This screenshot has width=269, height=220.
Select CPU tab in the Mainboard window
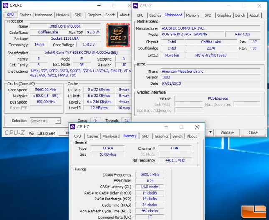(x=140, y=15)
